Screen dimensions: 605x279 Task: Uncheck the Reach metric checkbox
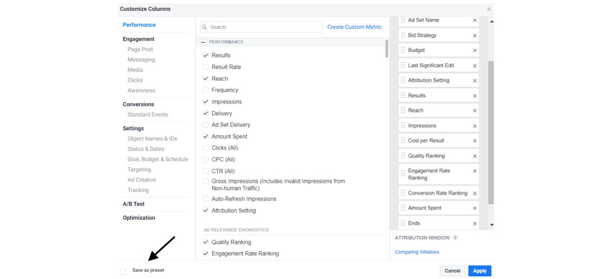pos(206,79)
